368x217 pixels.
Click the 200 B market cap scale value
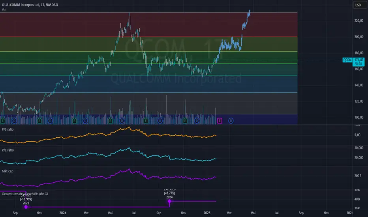point(358,176)
